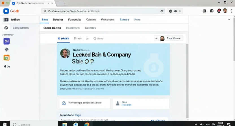Viewport: 235px width, 126px height.
Task: Expand the right side panel with the chevron
Action: tap(229, 19)
